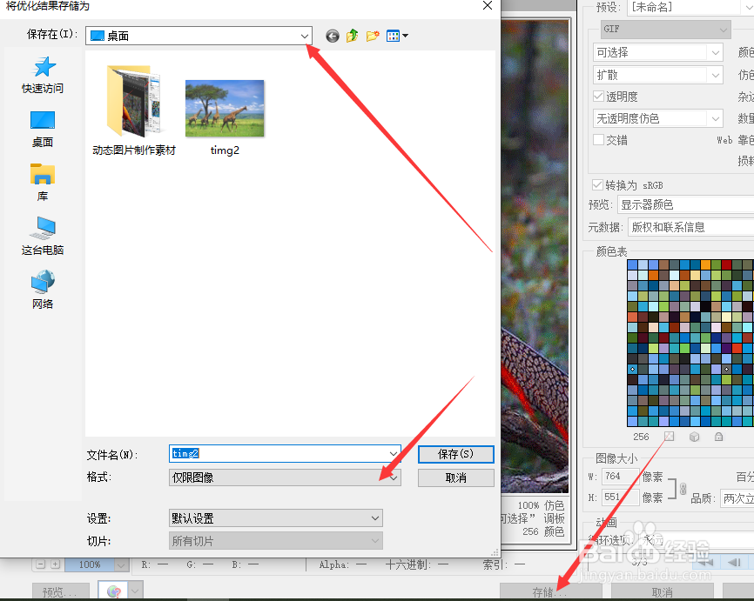This screenshot has width=754, height=601.
Task: Open 这台电脑 in the sidebar
Action: pos(43,237)
